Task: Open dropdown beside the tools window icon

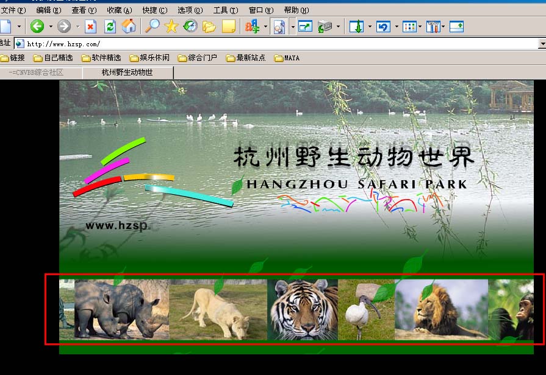Action: click(444, 26)
